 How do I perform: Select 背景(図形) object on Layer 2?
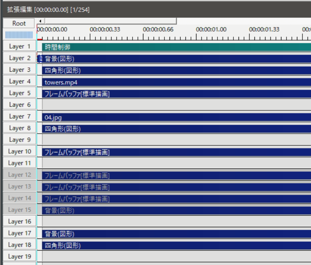pyautogui.click(x=177, y=59)
